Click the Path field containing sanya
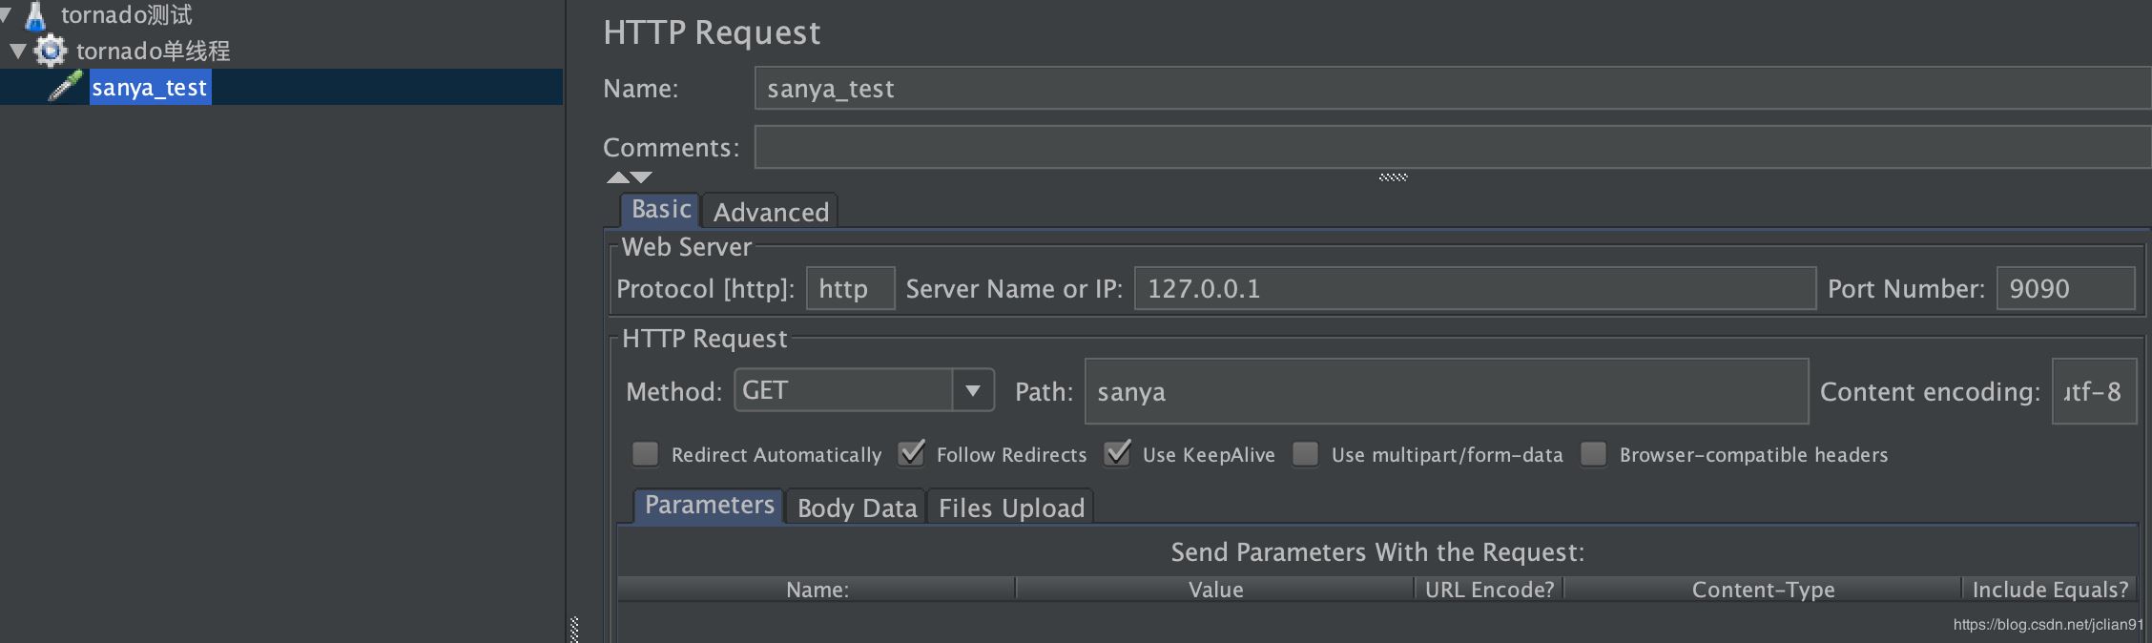Screen dimensions: 2152x643 click(1445, 391)
